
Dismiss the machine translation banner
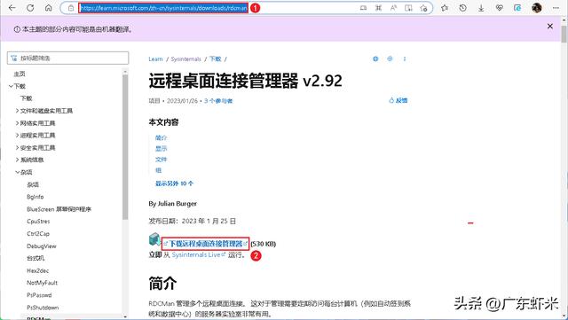(x=550, y=26)
